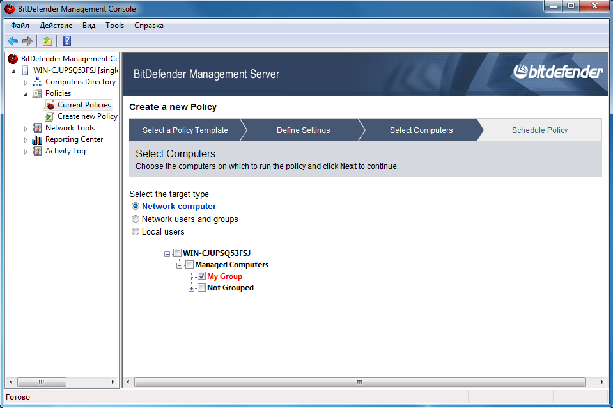Image resolution: width=613 pixels, height=408 pixels.
Task: Click the Create a new Policy heading
Action: click(173, 107)
